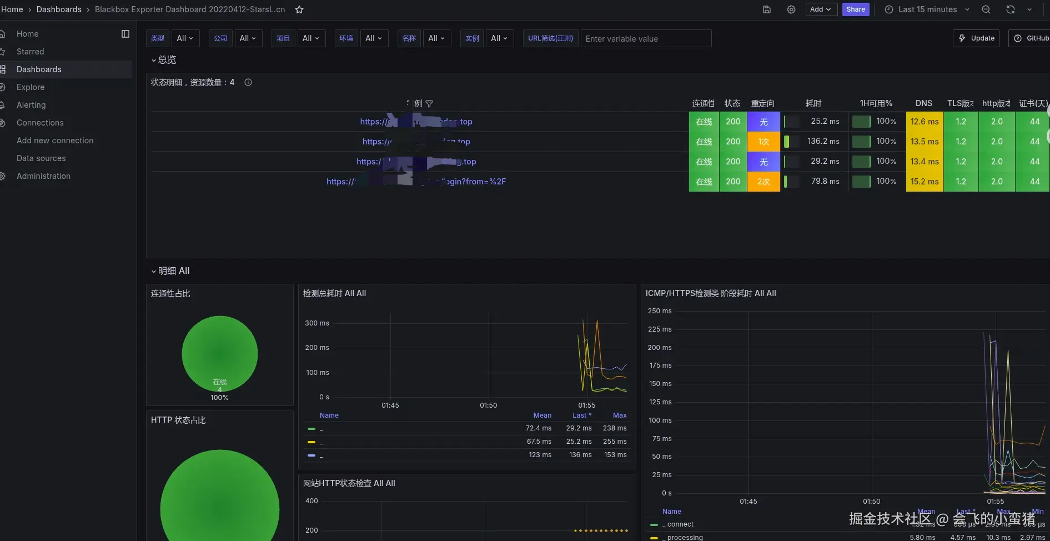Open the URL in the 29.2 ms row
The height and width of the screenshot is (541, 1050).
click(416, 162)
